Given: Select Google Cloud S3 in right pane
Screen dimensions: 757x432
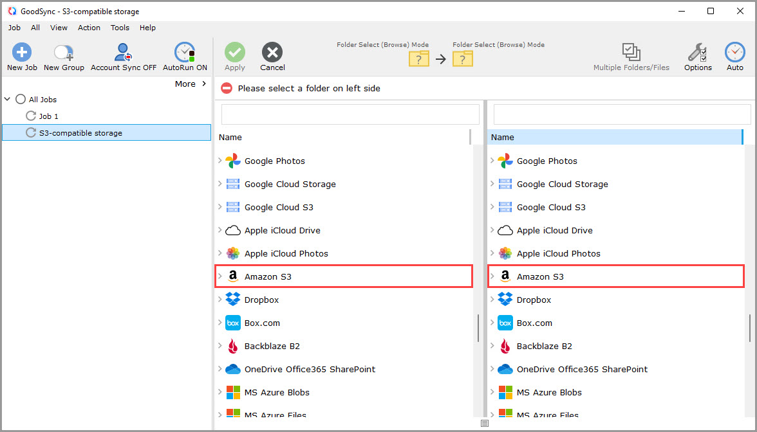Looking at the screenshot, I should (x=551, y=207).
